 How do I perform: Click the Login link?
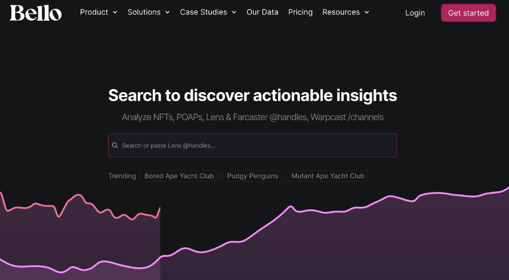click(x=415, y=13)
